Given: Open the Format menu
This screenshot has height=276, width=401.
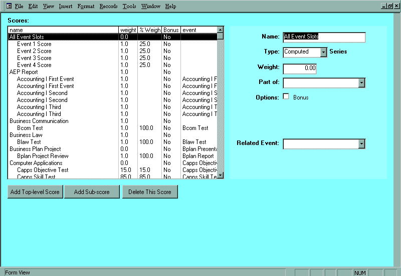Looking at the screenshot, I should coord(86,6).
